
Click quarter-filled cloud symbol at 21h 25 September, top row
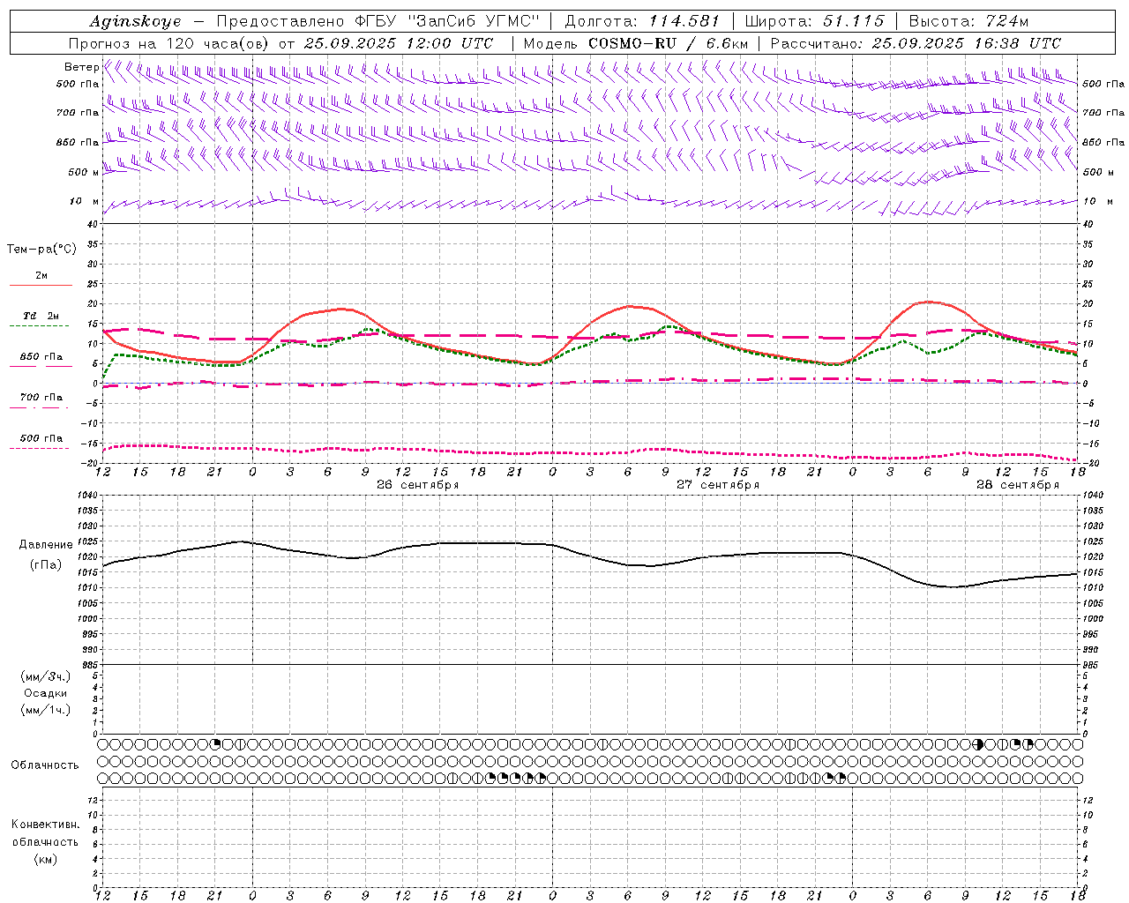(215, 744)
